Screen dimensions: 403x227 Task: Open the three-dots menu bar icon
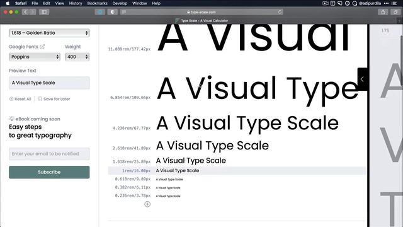(386, 3)
